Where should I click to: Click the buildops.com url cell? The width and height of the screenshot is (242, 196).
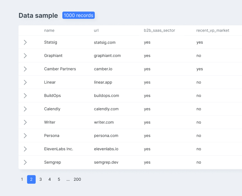pyautogui.click(x=106, y=95)
